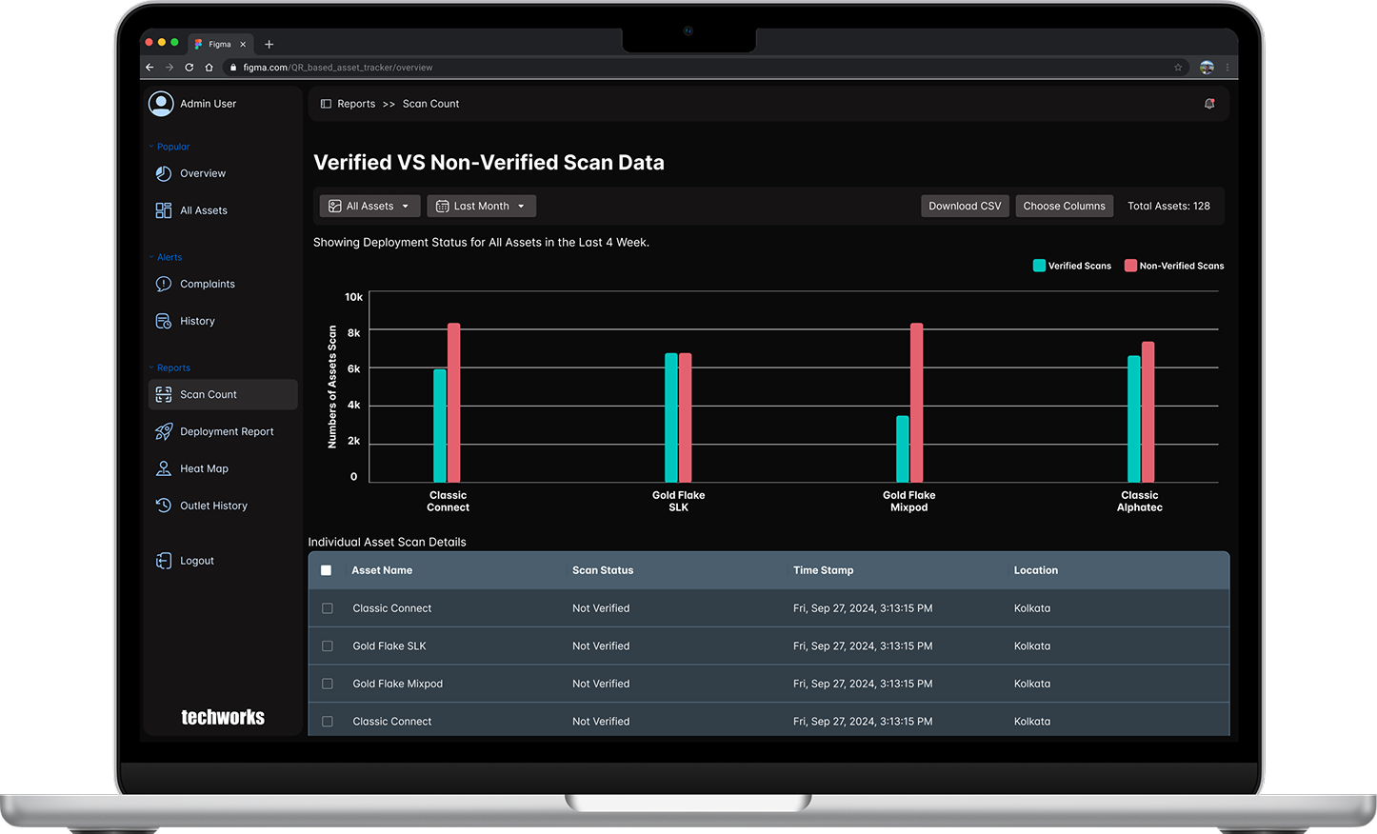
Task: Sort by the Time Stamp column header
Action: [823, 570]
